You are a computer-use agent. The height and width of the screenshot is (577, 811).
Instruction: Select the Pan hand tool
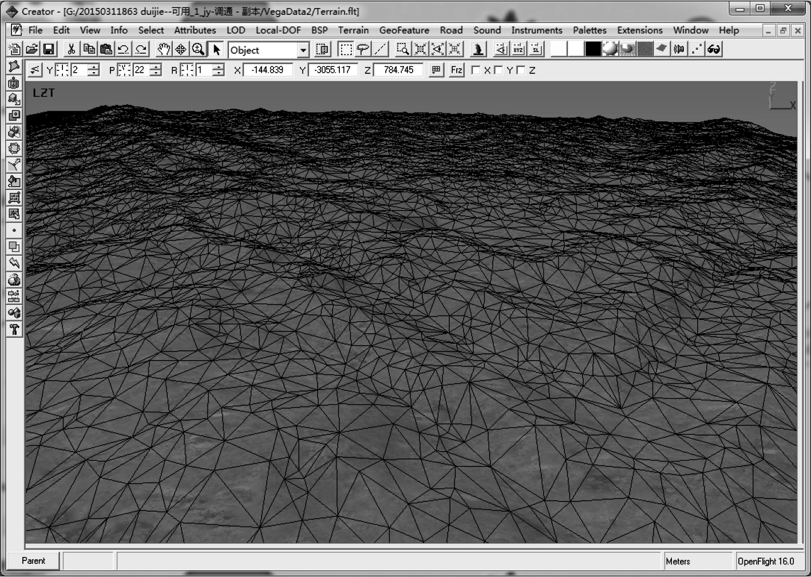(x=164, y=50)
